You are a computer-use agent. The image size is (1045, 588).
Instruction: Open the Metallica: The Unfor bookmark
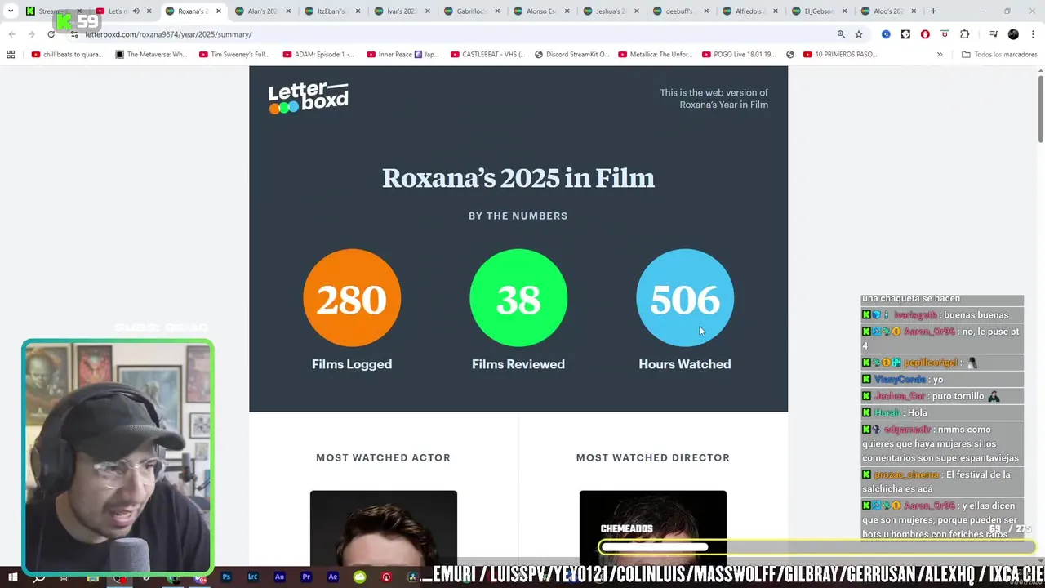pos(656,55)
